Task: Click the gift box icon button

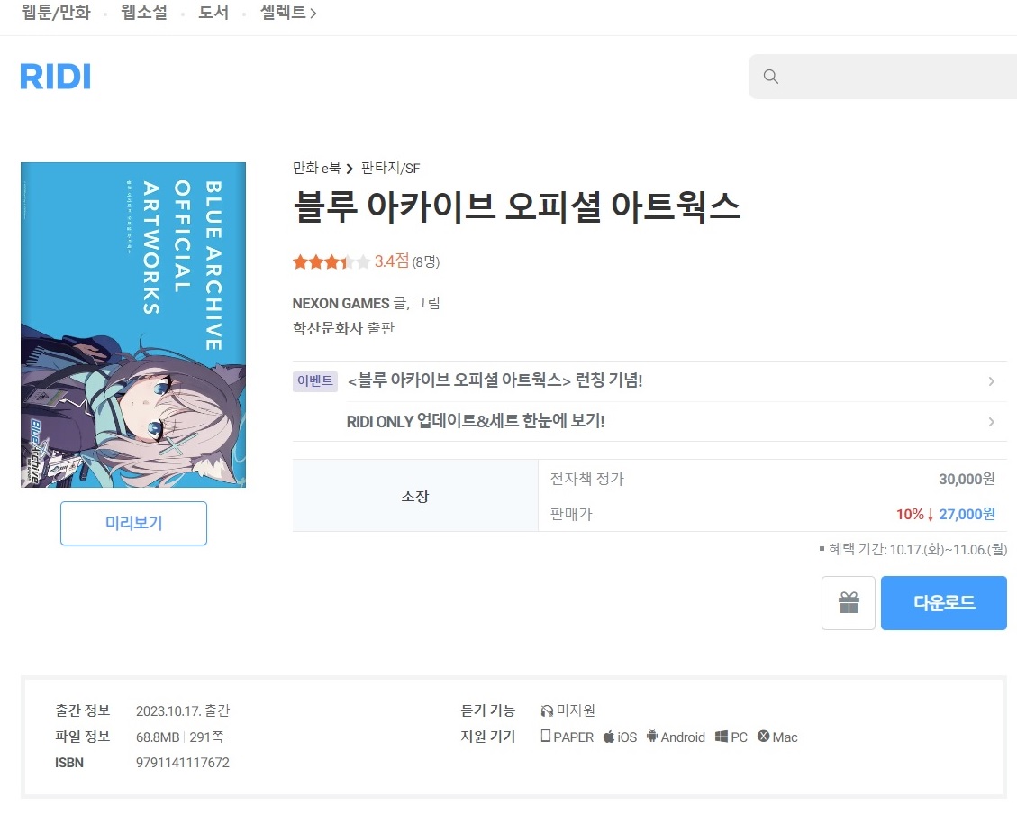Action: [x=848, y=603]
